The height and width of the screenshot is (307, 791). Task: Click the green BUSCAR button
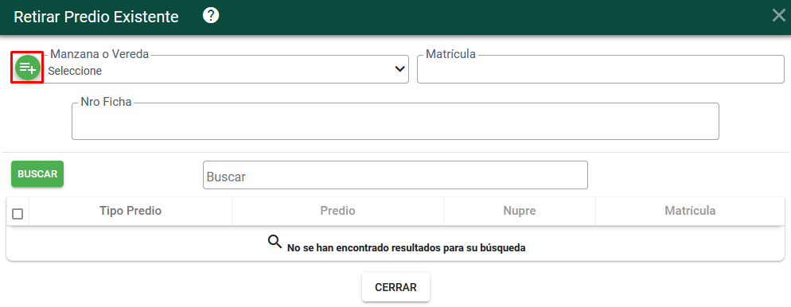37,174
